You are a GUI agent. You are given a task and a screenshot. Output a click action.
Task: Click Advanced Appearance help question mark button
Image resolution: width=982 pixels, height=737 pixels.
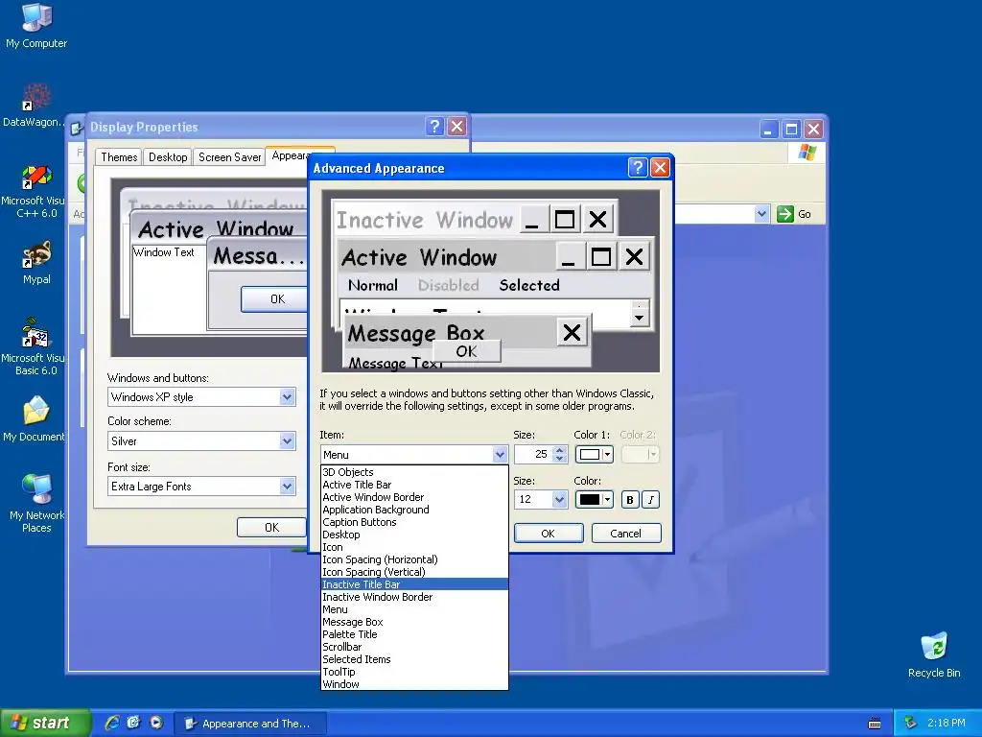coord(638,167)
